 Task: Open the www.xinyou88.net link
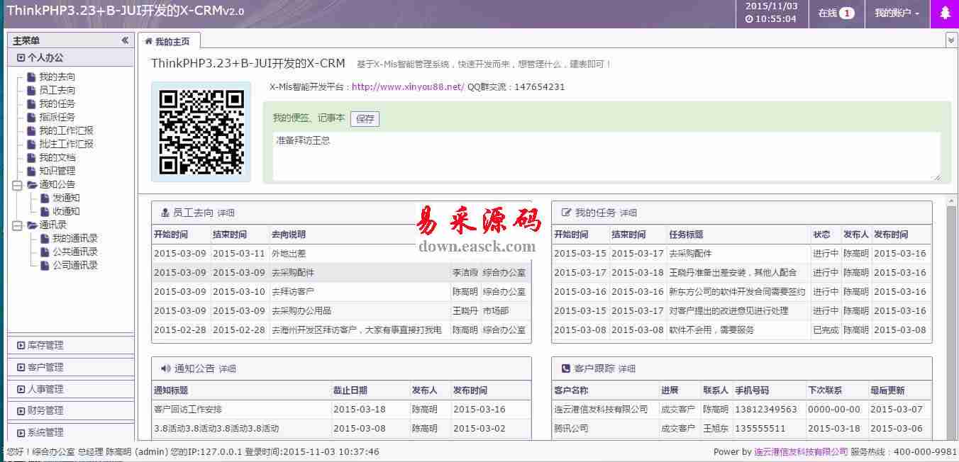coord(408,87)
